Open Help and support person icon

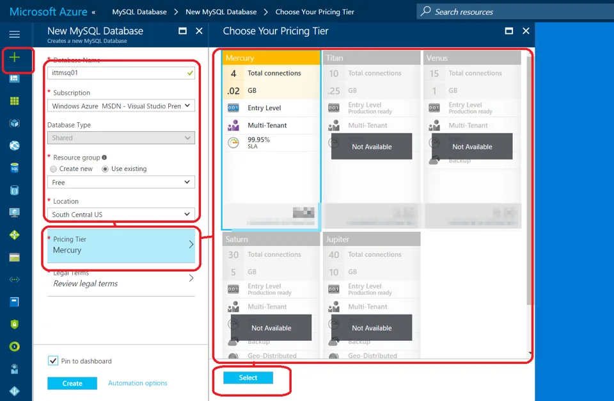[x=15, y=369]
